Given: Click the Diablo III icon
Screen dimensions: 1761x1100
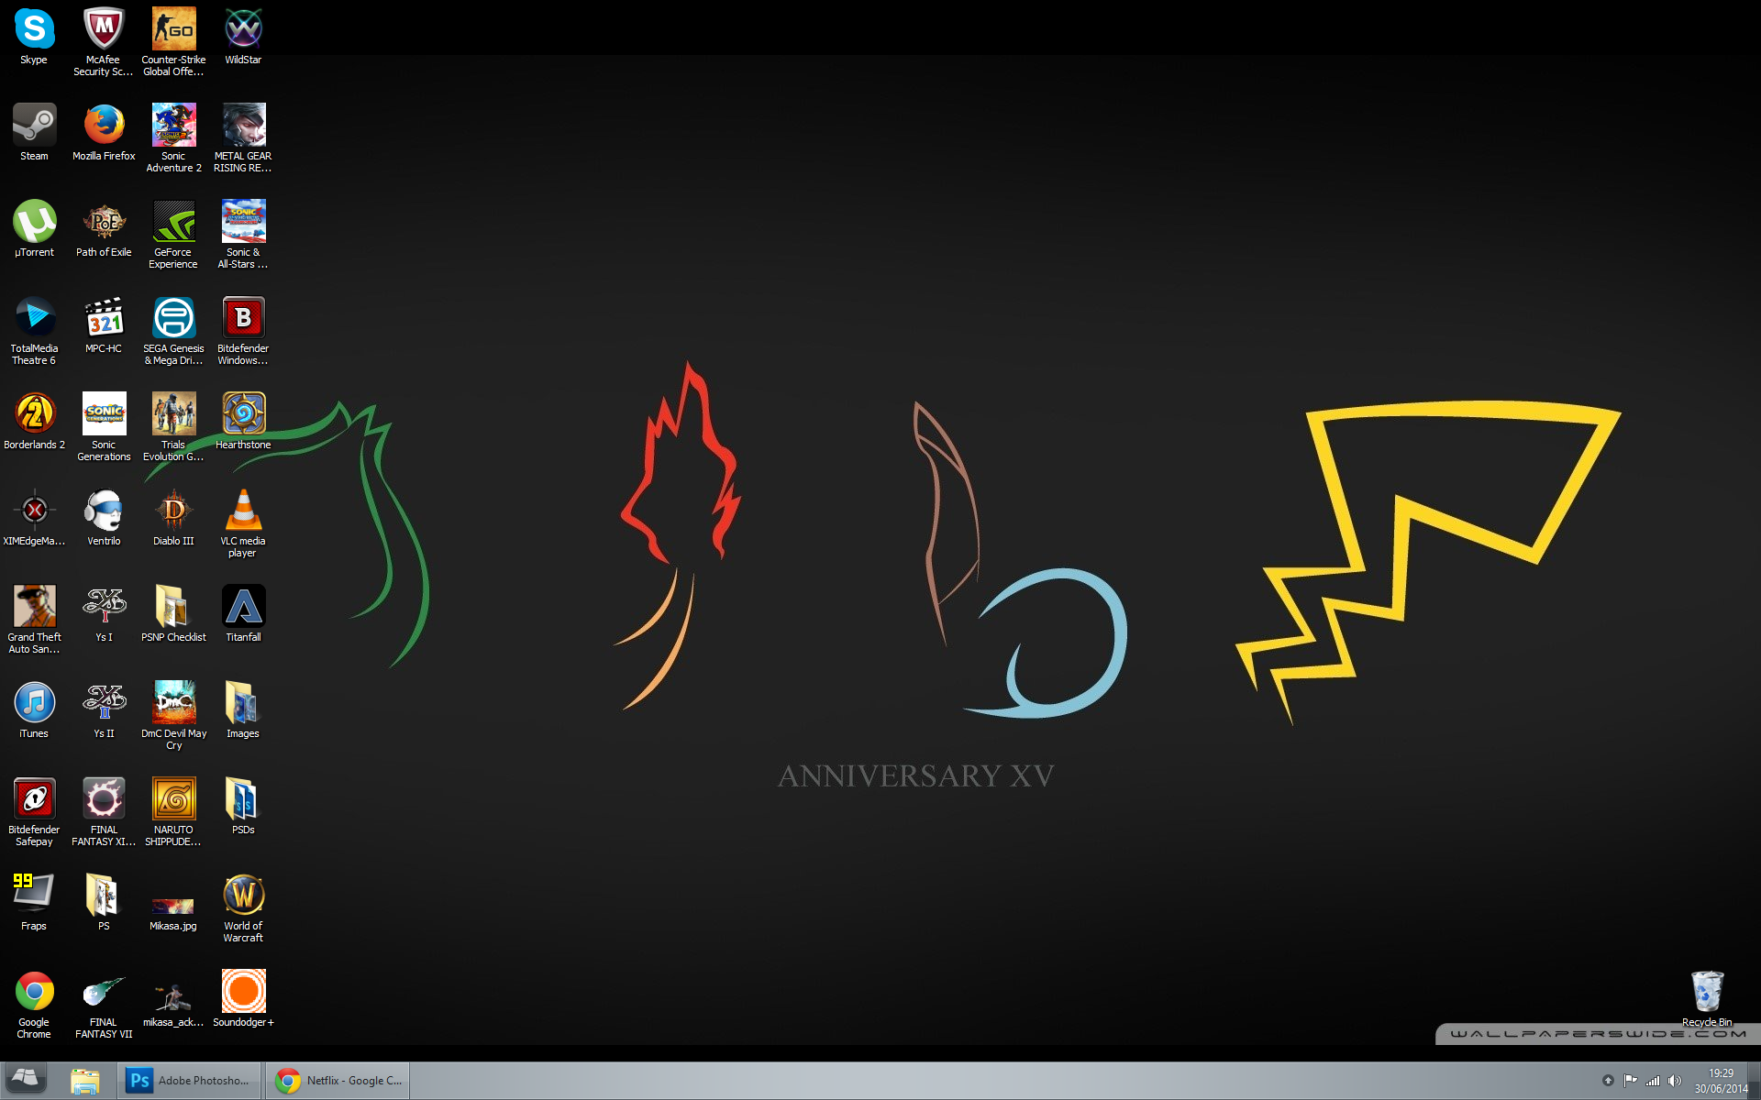Looking at the screenshot, I should (x=173, y=511).
